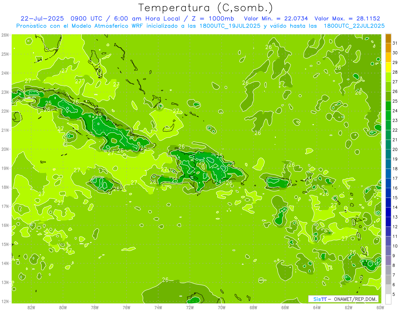Image resolution: width=404 pixels, height=312 pixels.
Task: Click the '13' label on the color scale
Action: [395, 217]
